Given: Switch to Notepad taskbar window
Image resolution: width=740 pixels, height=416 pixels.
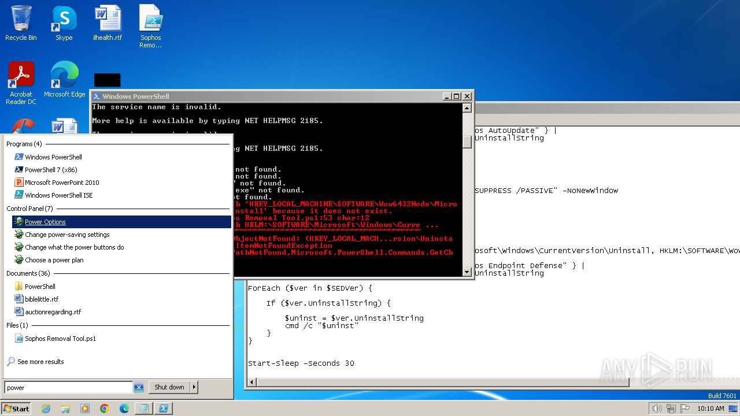Looking at the screenshot, I should 144,408.
